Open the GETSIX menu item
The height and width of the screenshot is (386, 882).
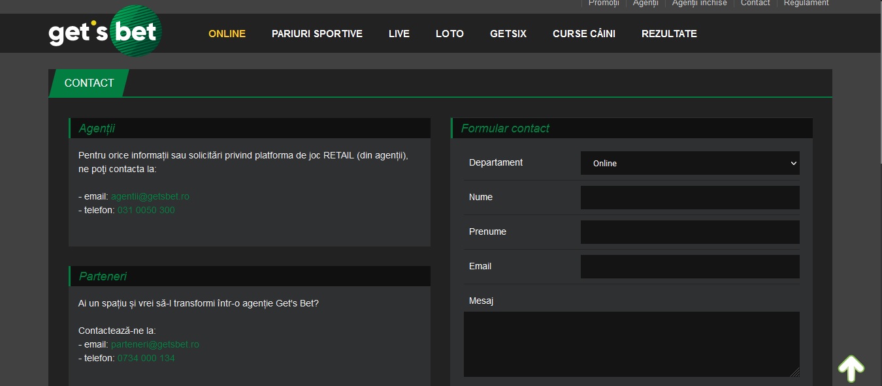508,34
